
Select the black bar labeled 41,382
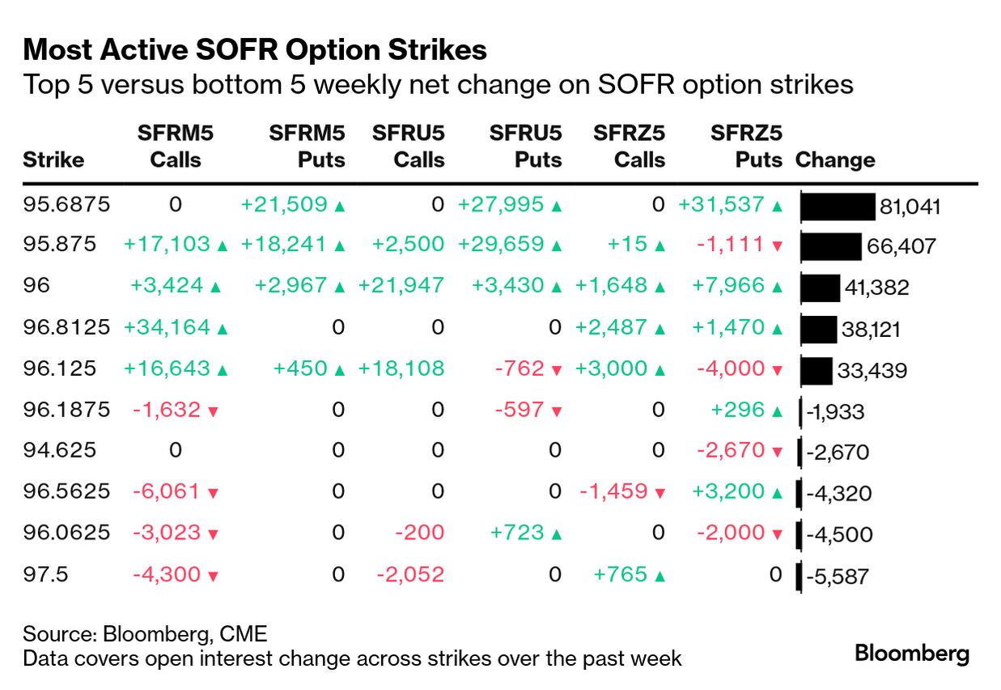821,288
